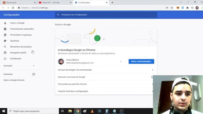Click the blue shield extension icon
The width and height of the screenshot is (203, 114).
(x=183, y=8)
